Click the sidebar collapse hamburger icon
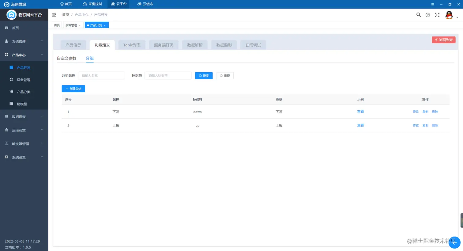 (x=54, y=15)
